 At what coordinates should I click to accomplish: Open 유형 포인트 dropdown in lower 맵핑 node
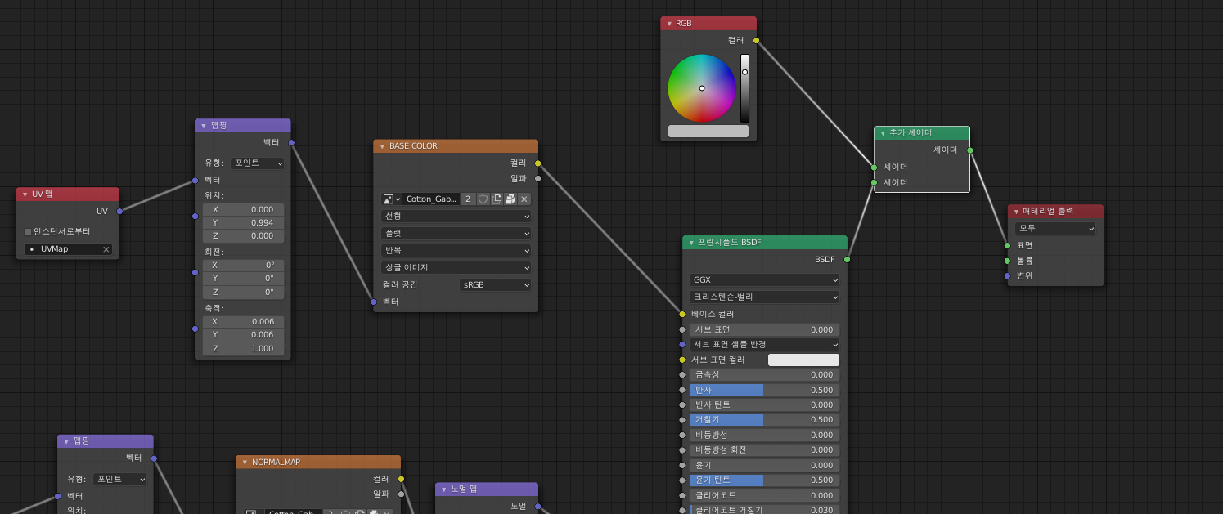tap(119, 480)
